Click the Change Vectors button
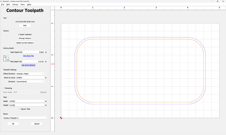 click(x=25, y=38)
